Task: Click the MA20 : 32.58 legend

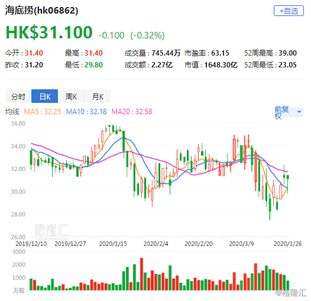Action: click(132, 112)
